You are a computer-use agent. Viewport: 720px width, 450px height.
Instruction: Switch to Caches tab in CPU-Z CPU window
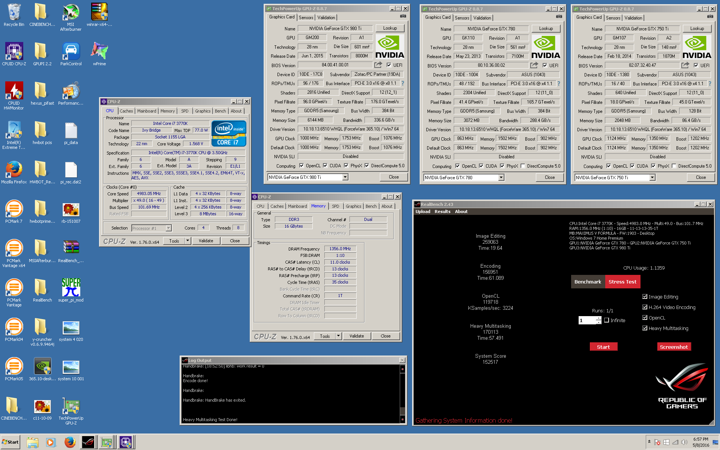(126, 111)
